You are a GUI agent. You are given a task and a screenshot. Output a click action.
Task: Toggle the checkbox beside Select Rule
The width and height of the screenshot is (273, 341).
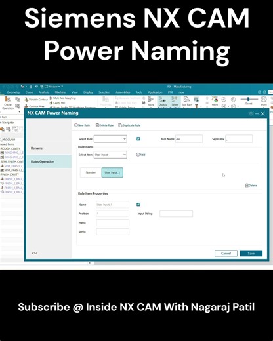138,139
